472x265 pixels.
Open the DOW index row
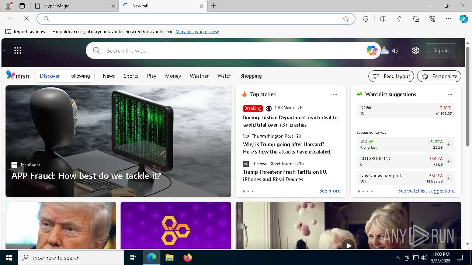pos(406,110)
